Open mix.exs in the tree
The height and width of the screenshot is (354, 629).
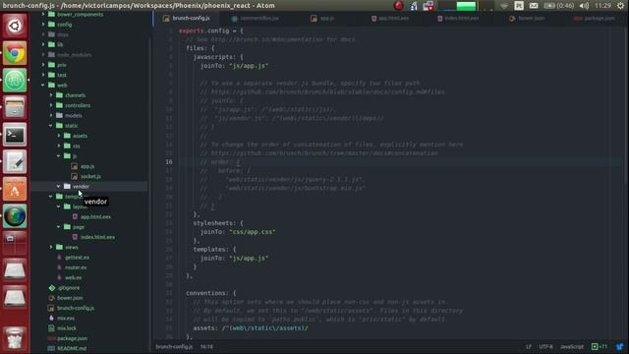[x=66, y=318]
